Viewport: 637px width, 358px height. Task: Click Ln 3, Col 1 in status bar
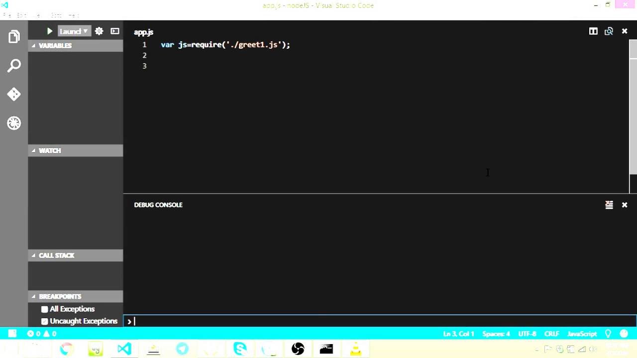point(458,334)
